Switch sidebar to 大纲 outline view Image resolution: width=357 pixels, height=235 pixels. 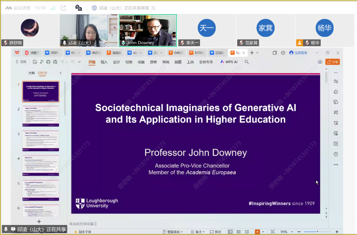click(x=31, y=73)
